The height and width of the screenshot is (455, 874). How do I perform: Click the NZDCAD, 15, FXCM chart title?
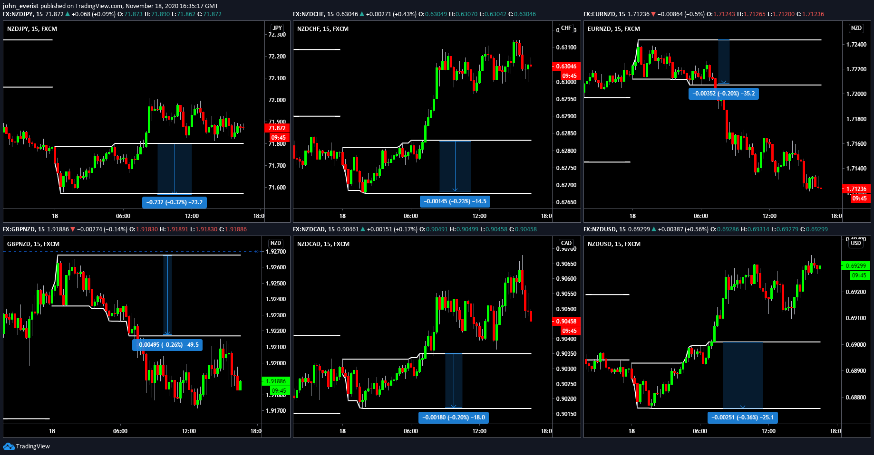[323, 244]
